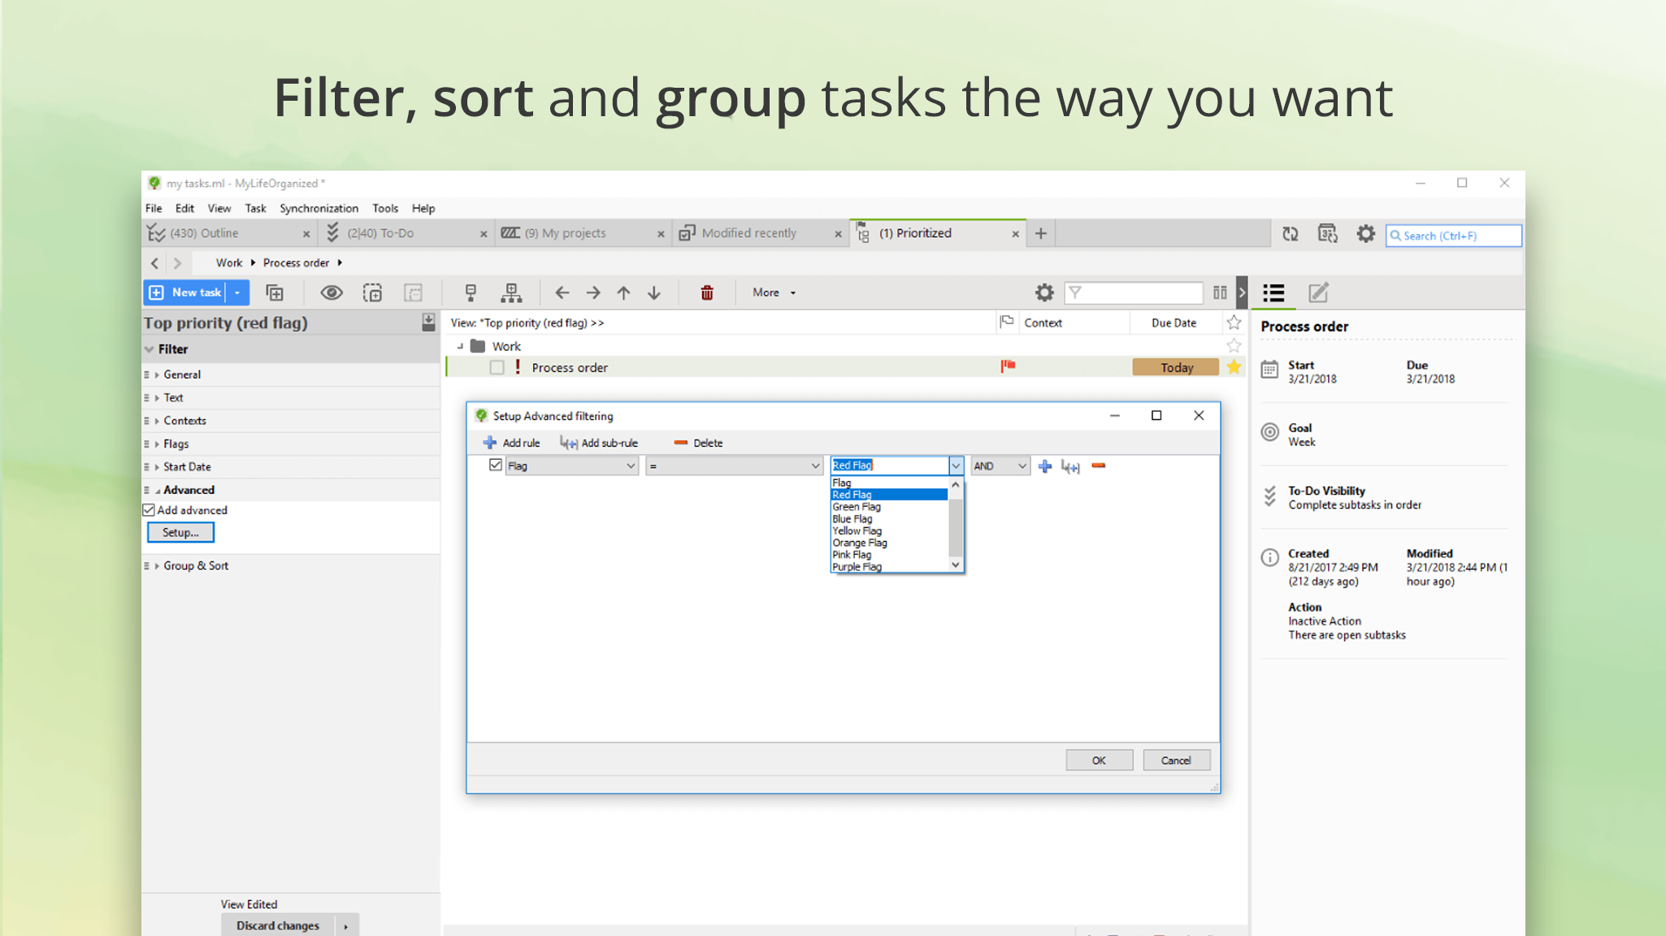Click the hierarchy/outline toolbar icon
The image size is (1666, 936).
tap(511, 292)
